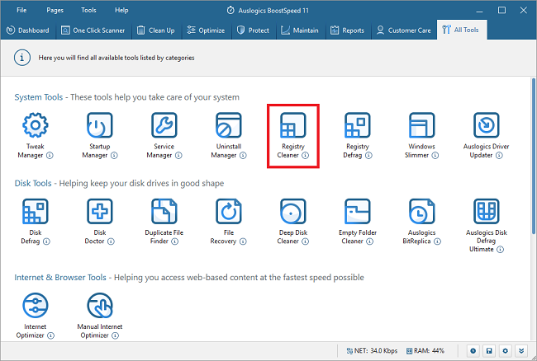Go to Customer Care tab
The width and height of the screenshot is (537, 361).
point(404,30)
